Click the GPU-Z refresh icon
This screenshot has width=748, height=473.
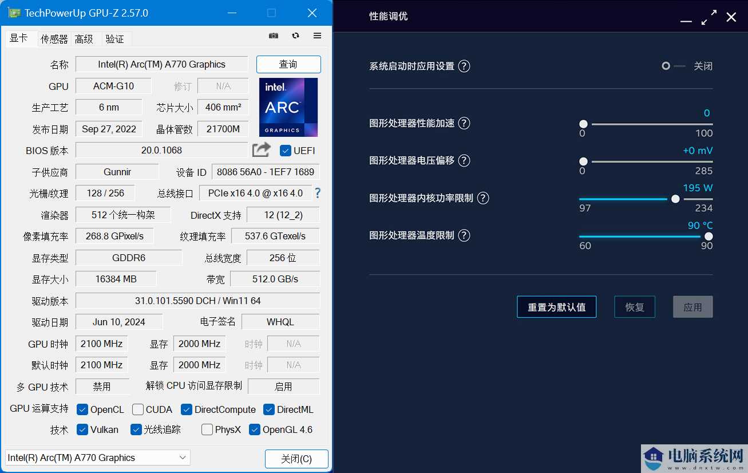[295, 36]
